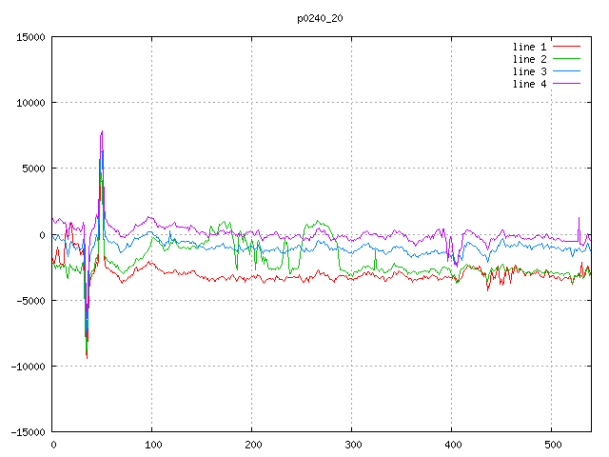Click the y-axis label 0

[x=42, y=235]
